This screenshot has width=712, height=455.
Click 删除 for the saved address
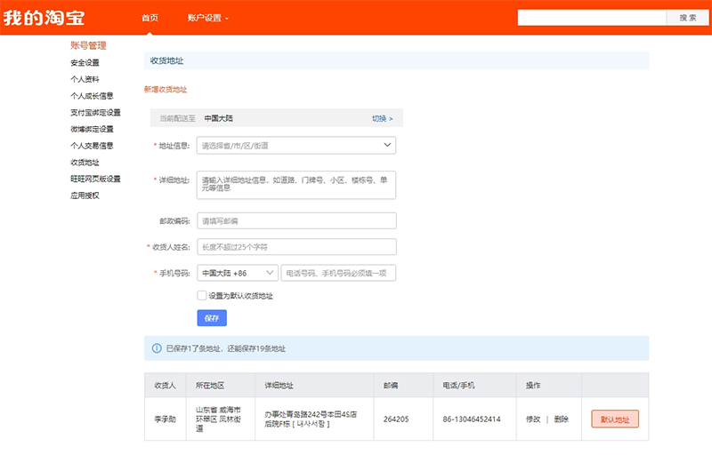click(562, 419)
